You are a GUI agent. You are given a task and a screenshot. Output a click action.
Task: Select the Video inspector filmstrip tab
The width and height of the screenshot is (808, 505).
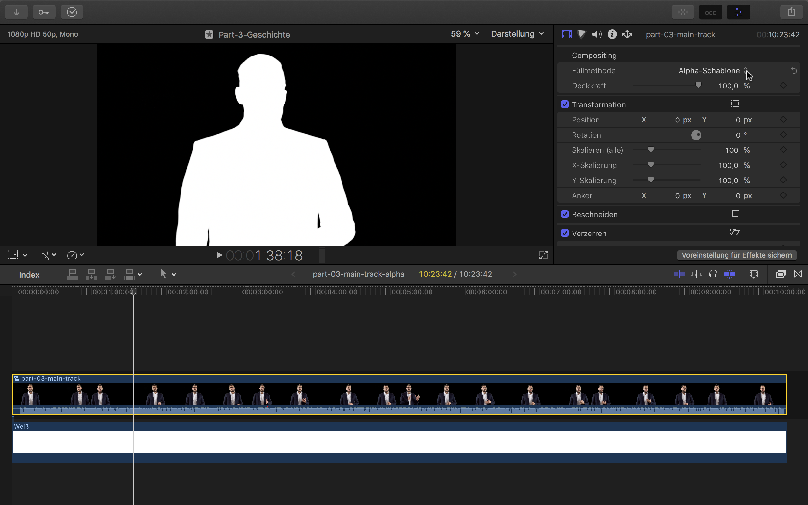[567, 34]
